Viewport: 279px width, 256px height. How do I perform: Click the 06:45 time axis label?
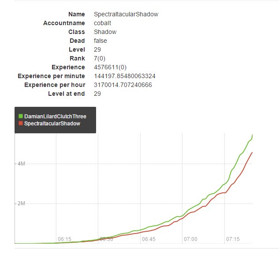(149, 239)
